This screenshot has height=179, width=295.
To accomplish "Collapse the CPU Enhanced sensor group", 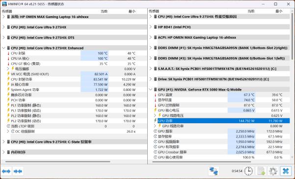I will click(3, 48).
